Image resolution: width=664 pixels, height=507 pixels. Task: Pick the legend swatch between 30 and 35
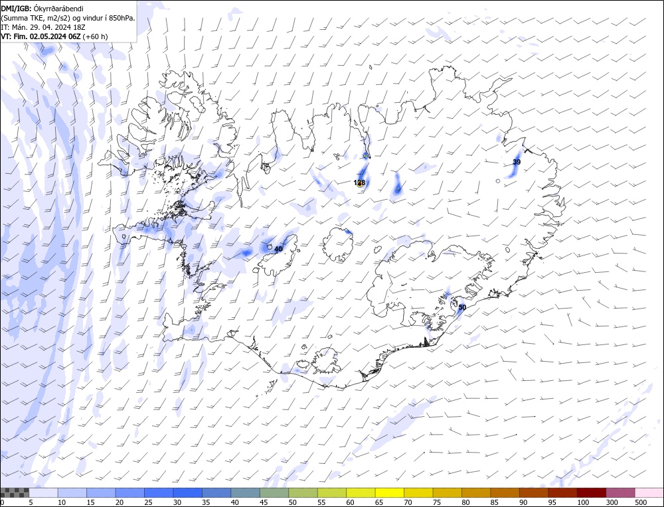[188, 492]
